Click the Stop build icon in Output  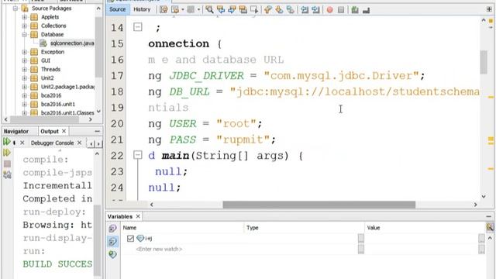(7, 164)
